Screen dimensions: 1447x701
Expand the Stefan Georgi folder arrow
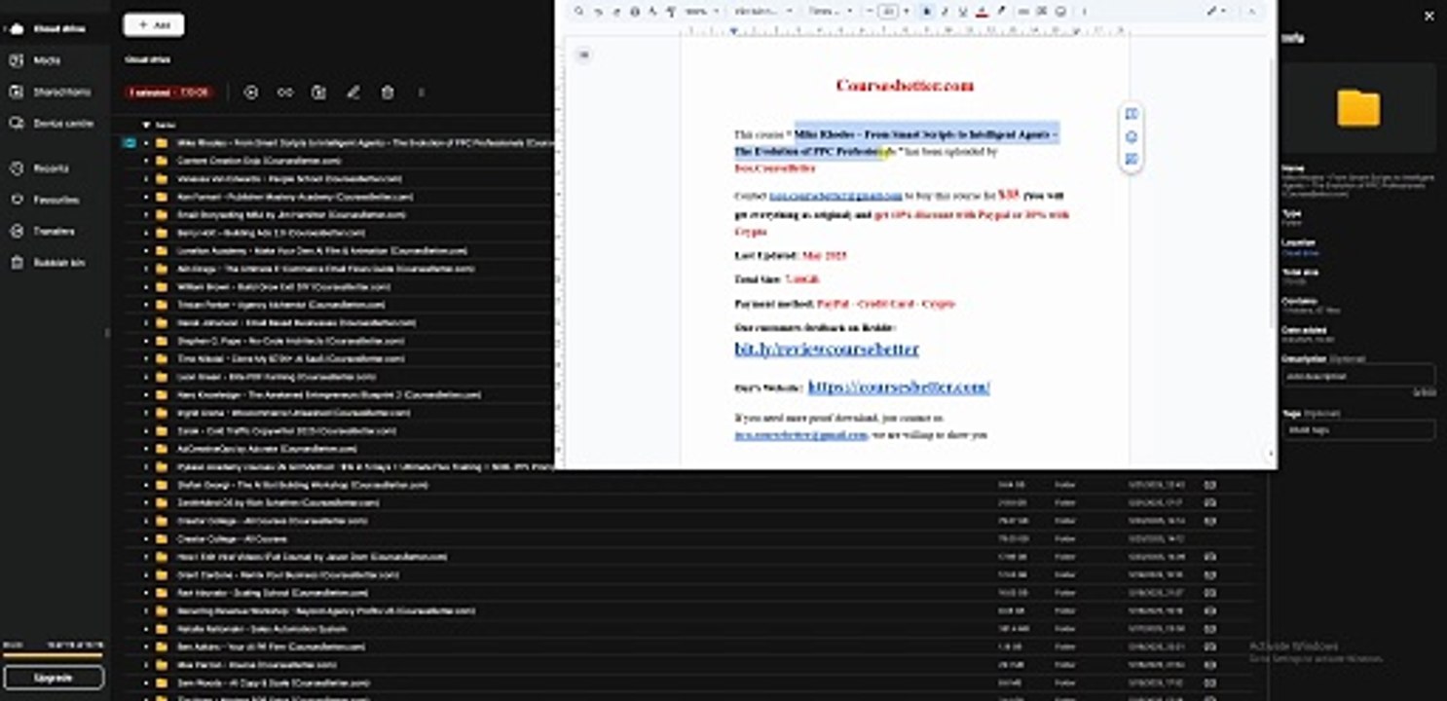(146, 485)
